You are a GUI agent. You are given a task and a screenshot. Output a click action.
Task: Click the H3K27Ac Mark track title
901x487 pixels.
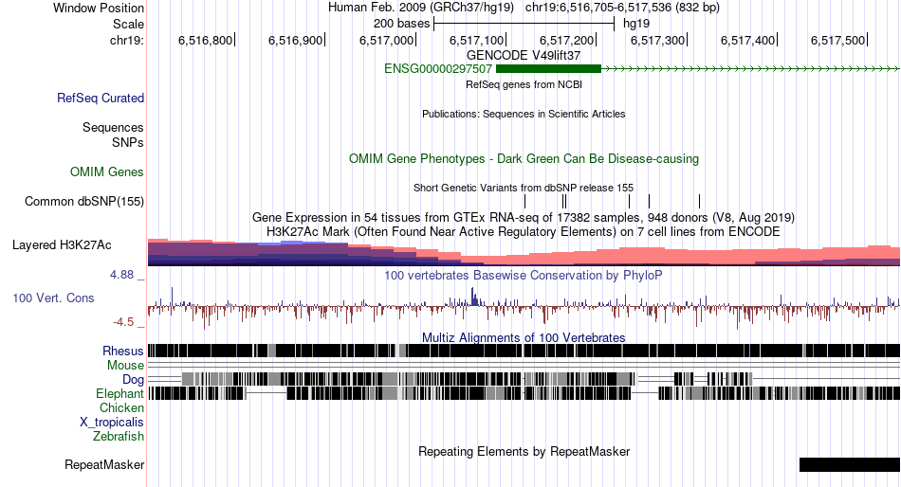click(x=524, y=231)
